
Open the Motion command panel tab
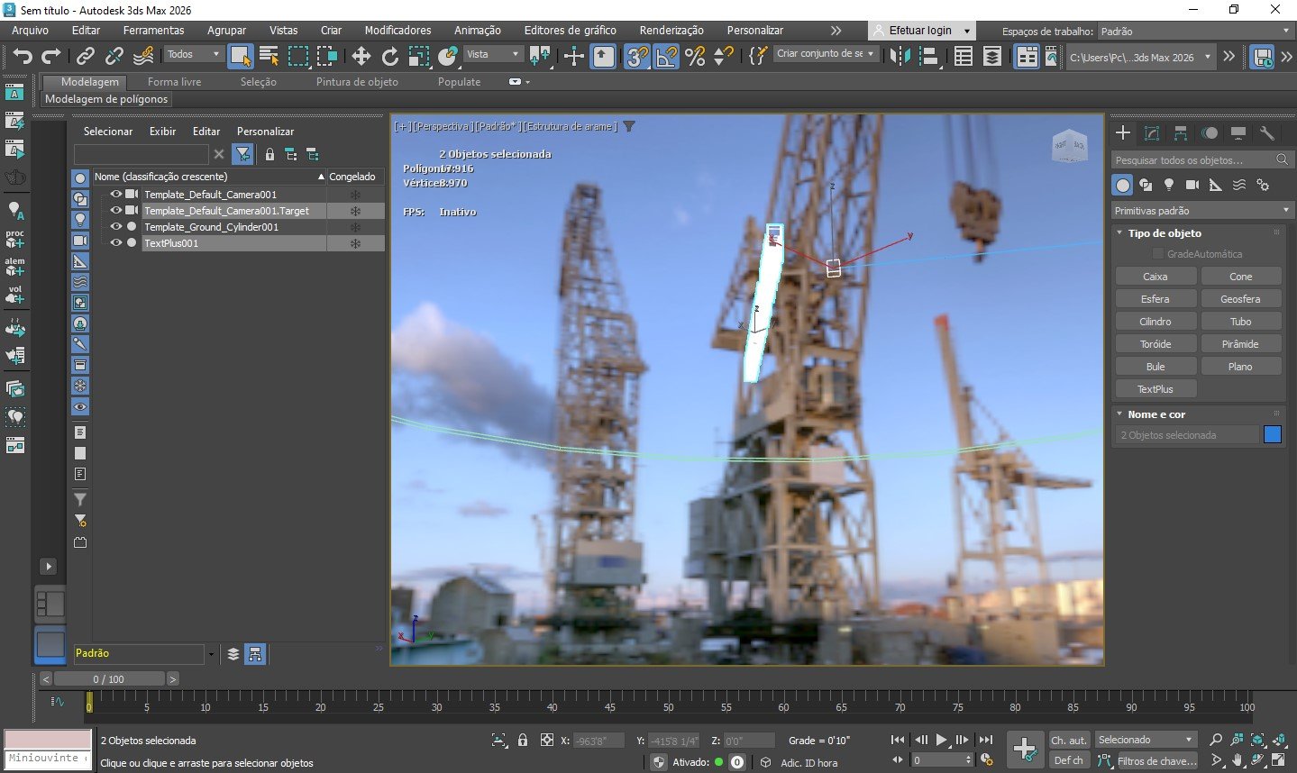[1210, 133]
